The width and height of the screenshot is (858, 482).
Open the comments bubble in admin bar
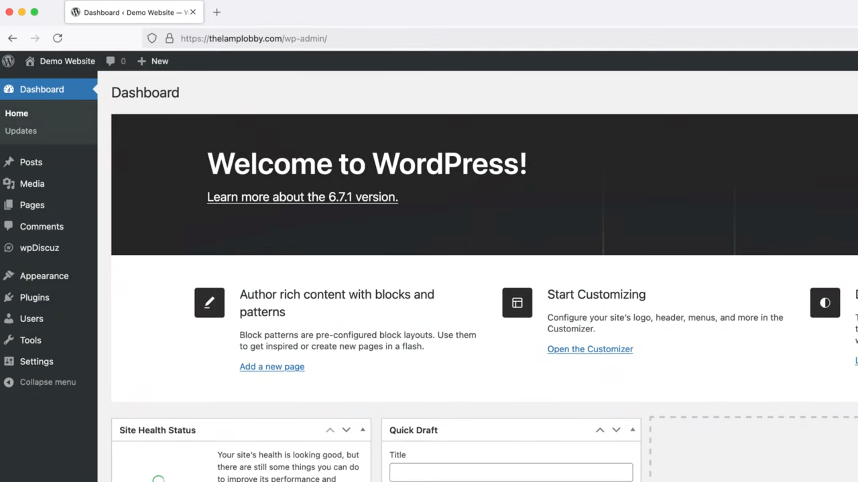point(111,61)
